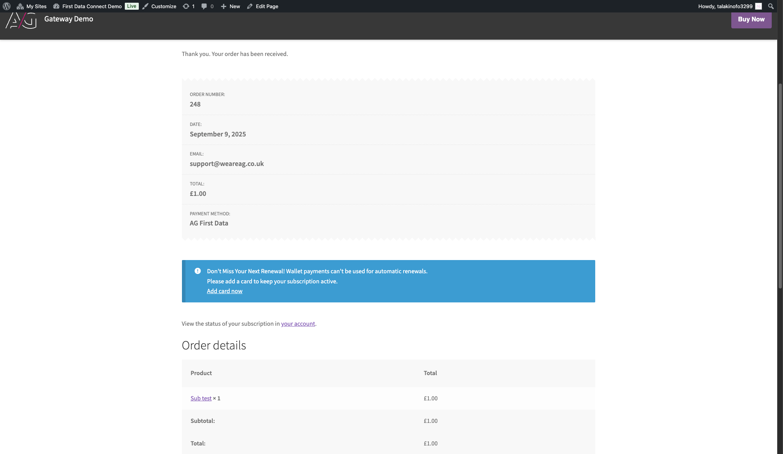This screenshot has height=454, width=783.
Task: Open the Gateway Demo site title
Action: (x=68, y=19)
